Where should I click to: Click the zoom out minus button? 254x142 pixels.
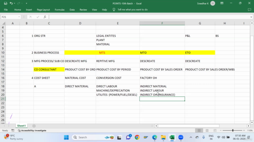pos(221,131)
